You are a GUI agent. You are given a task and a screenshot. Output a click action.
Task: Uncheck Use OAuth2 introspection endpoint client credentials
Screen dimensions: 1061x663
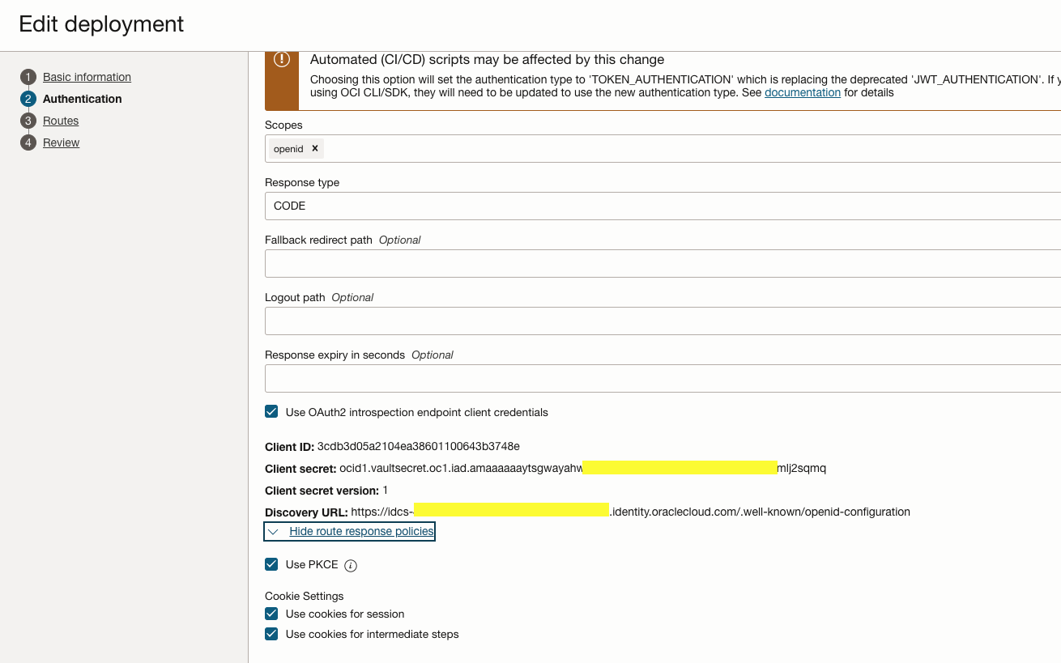(x=272, y=412)
